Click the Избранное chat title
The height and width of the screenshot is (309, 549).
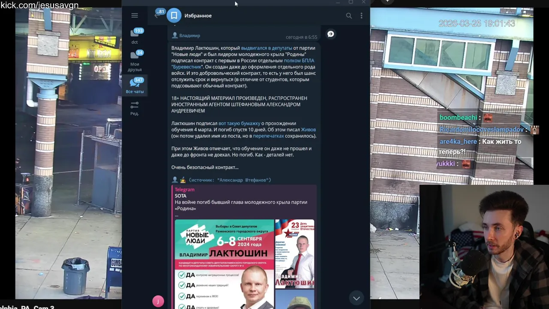(198, 15)
